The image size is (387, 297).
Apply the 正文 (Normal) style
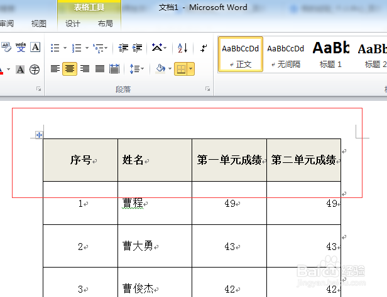241,55
